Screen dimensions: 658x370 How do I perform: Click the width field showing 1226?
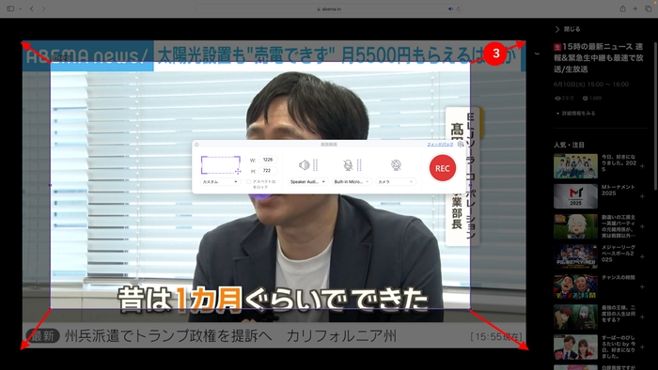coord(268,160)
